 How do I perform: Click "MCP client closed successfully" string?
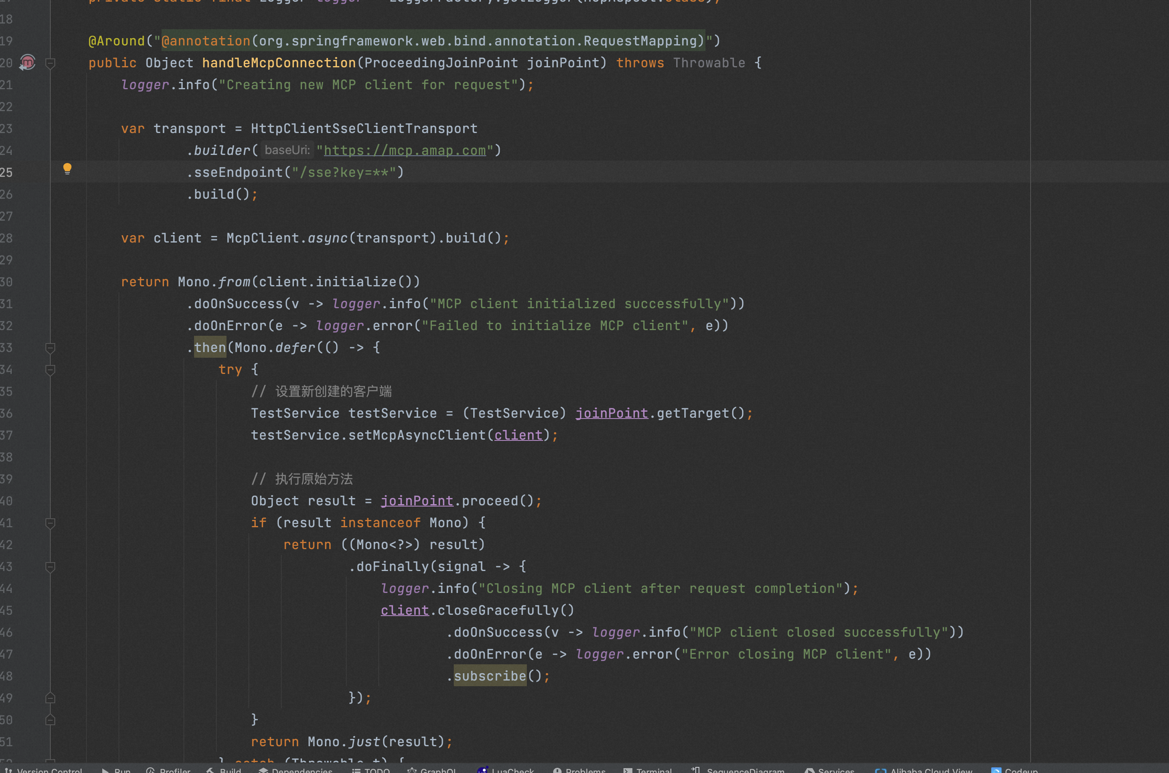pyautogui.click(x=819, y=633)
